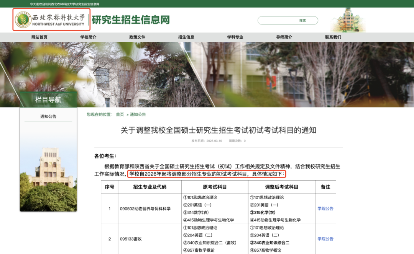Go to the 政策文件 section
414x254 pixels.
point(137,37)
